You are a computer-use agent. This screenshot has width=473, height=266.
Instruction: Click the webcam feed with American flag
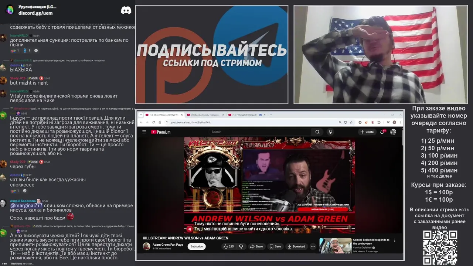click(381, 54)
